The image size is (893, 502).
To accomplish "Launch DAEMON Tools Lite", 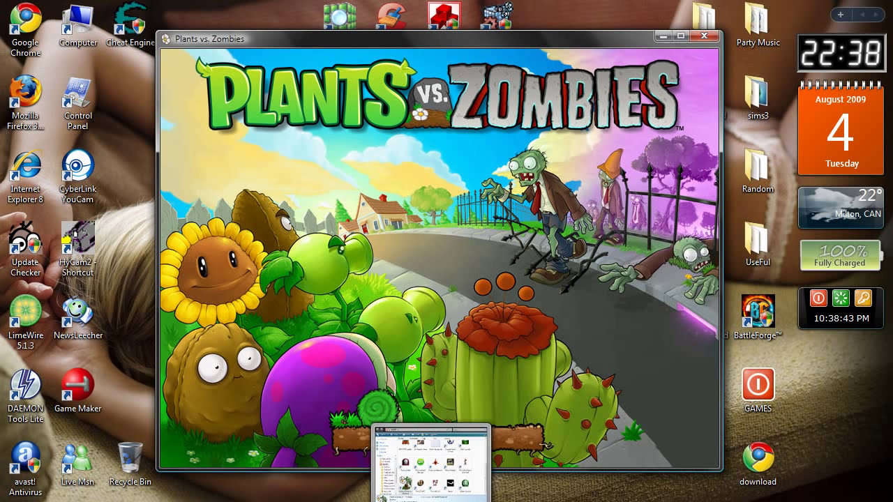I will click(x=25, y=395).
